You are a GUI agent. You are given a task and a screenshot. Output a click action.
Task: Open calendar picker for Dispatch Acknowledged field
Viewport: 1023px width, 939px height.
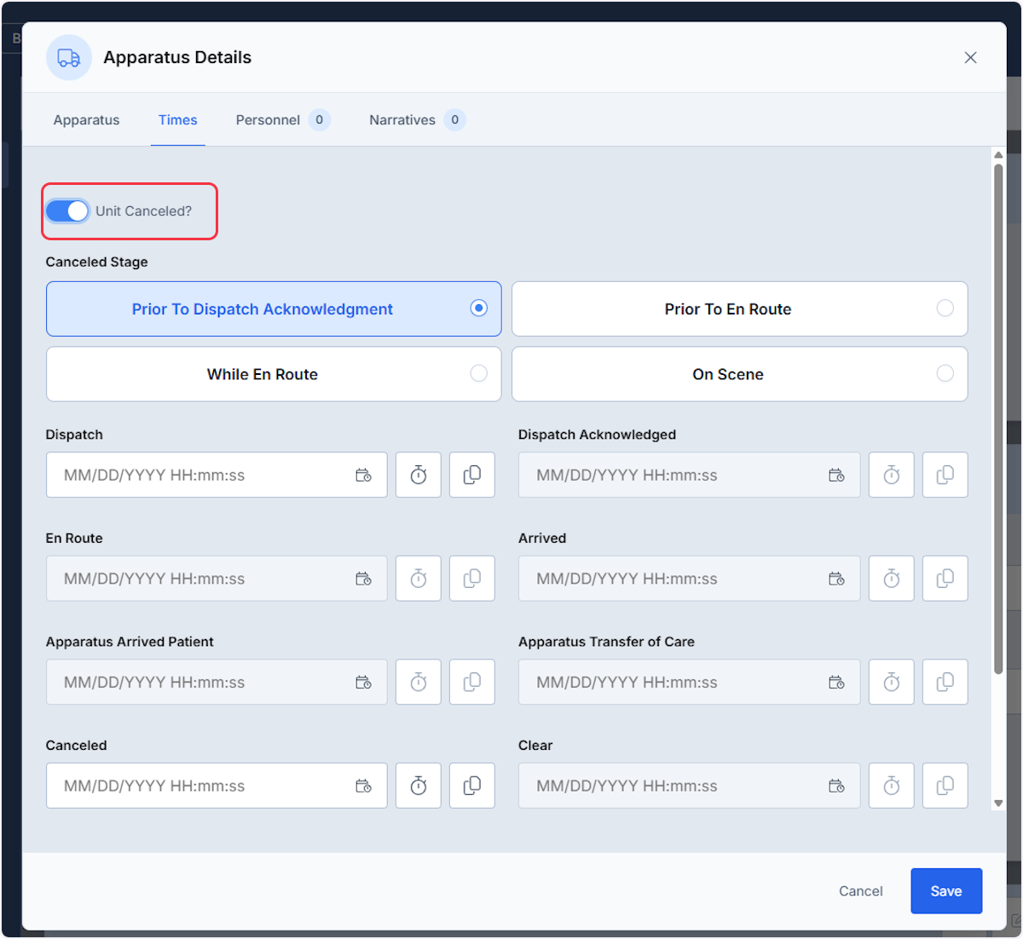[x=836, y=475]
